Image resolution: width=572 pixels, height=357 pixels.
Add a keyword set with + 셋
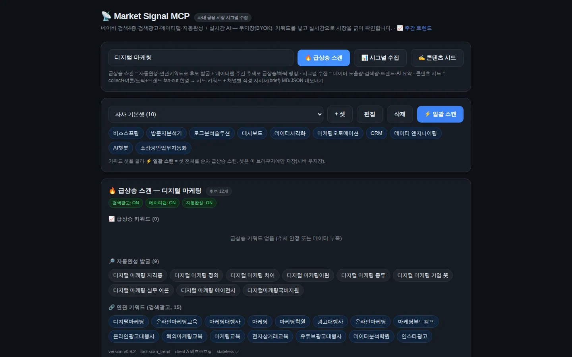click(340, 114)
